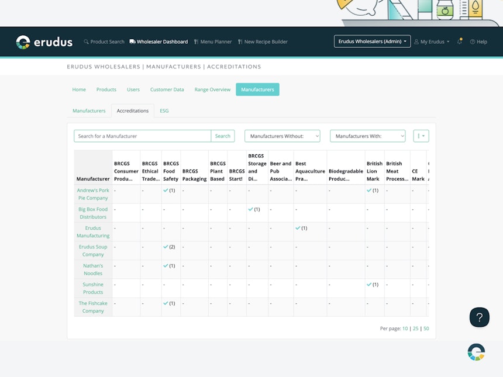Open Nathan's Noodles manufacturer link

click(93, 269)
